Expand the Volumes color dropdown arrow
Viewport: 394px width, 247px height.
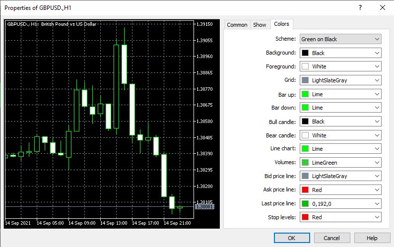(377, 163)
